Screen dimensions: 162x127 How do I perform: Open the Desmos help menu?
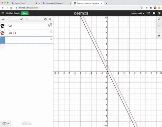[x=154, y=13]
